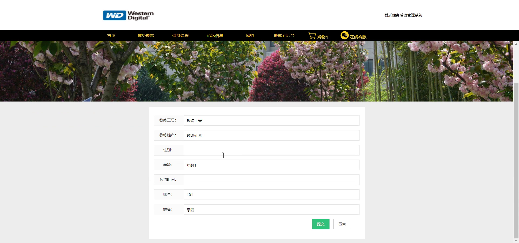
Task: Open the 健身教练 menu item
Action: (146, 36)
